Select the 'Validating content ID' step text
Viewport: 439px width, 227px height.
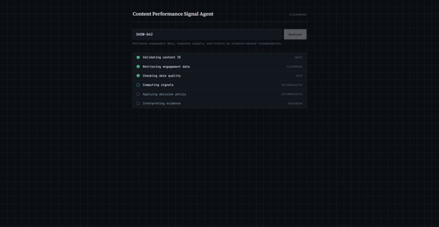[x=162, y=58]
